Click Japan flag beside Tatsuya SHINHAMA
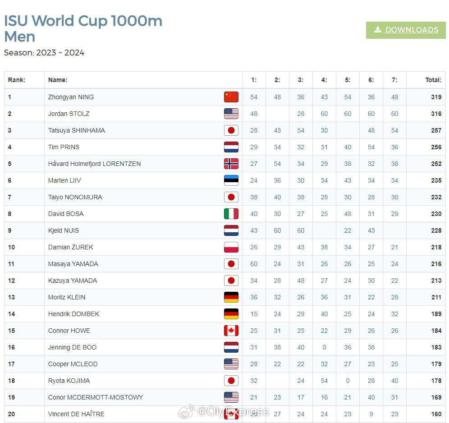Screen dimensions: 449x423 [x=231, y=130]
